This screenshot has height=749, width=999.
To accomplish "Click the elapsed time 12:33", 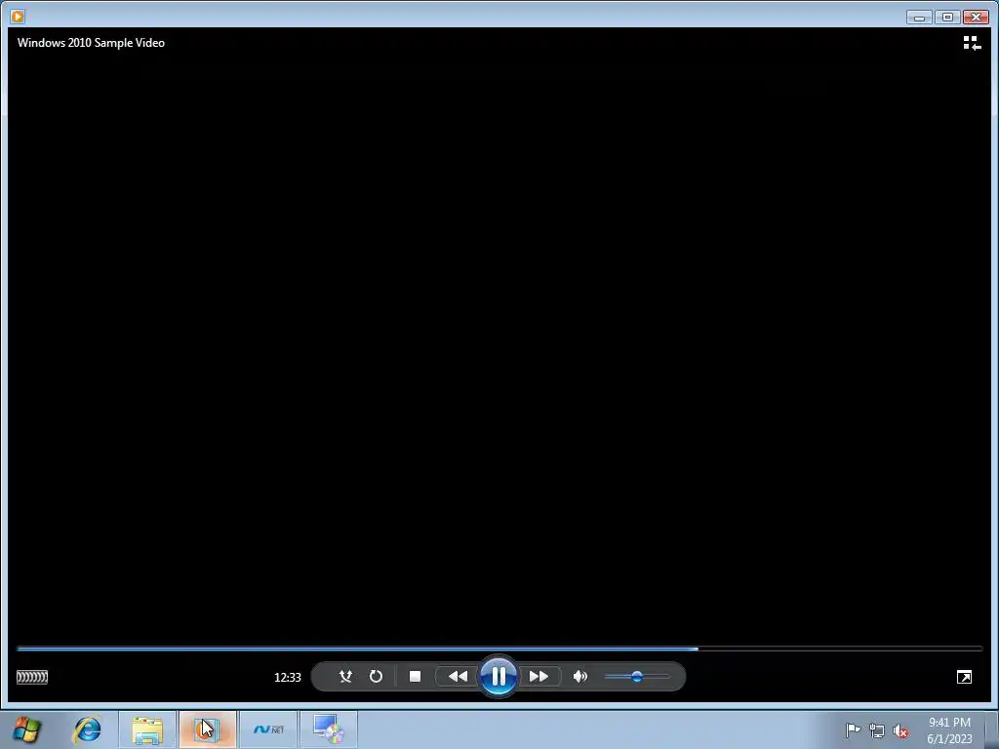I will click(288, 678).
